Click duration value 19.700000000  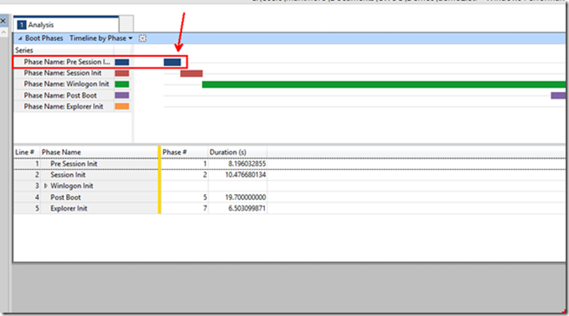[246, 197]
